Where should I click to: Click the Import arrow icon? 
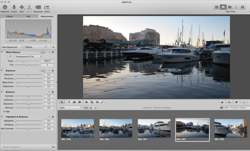point(14,7)
